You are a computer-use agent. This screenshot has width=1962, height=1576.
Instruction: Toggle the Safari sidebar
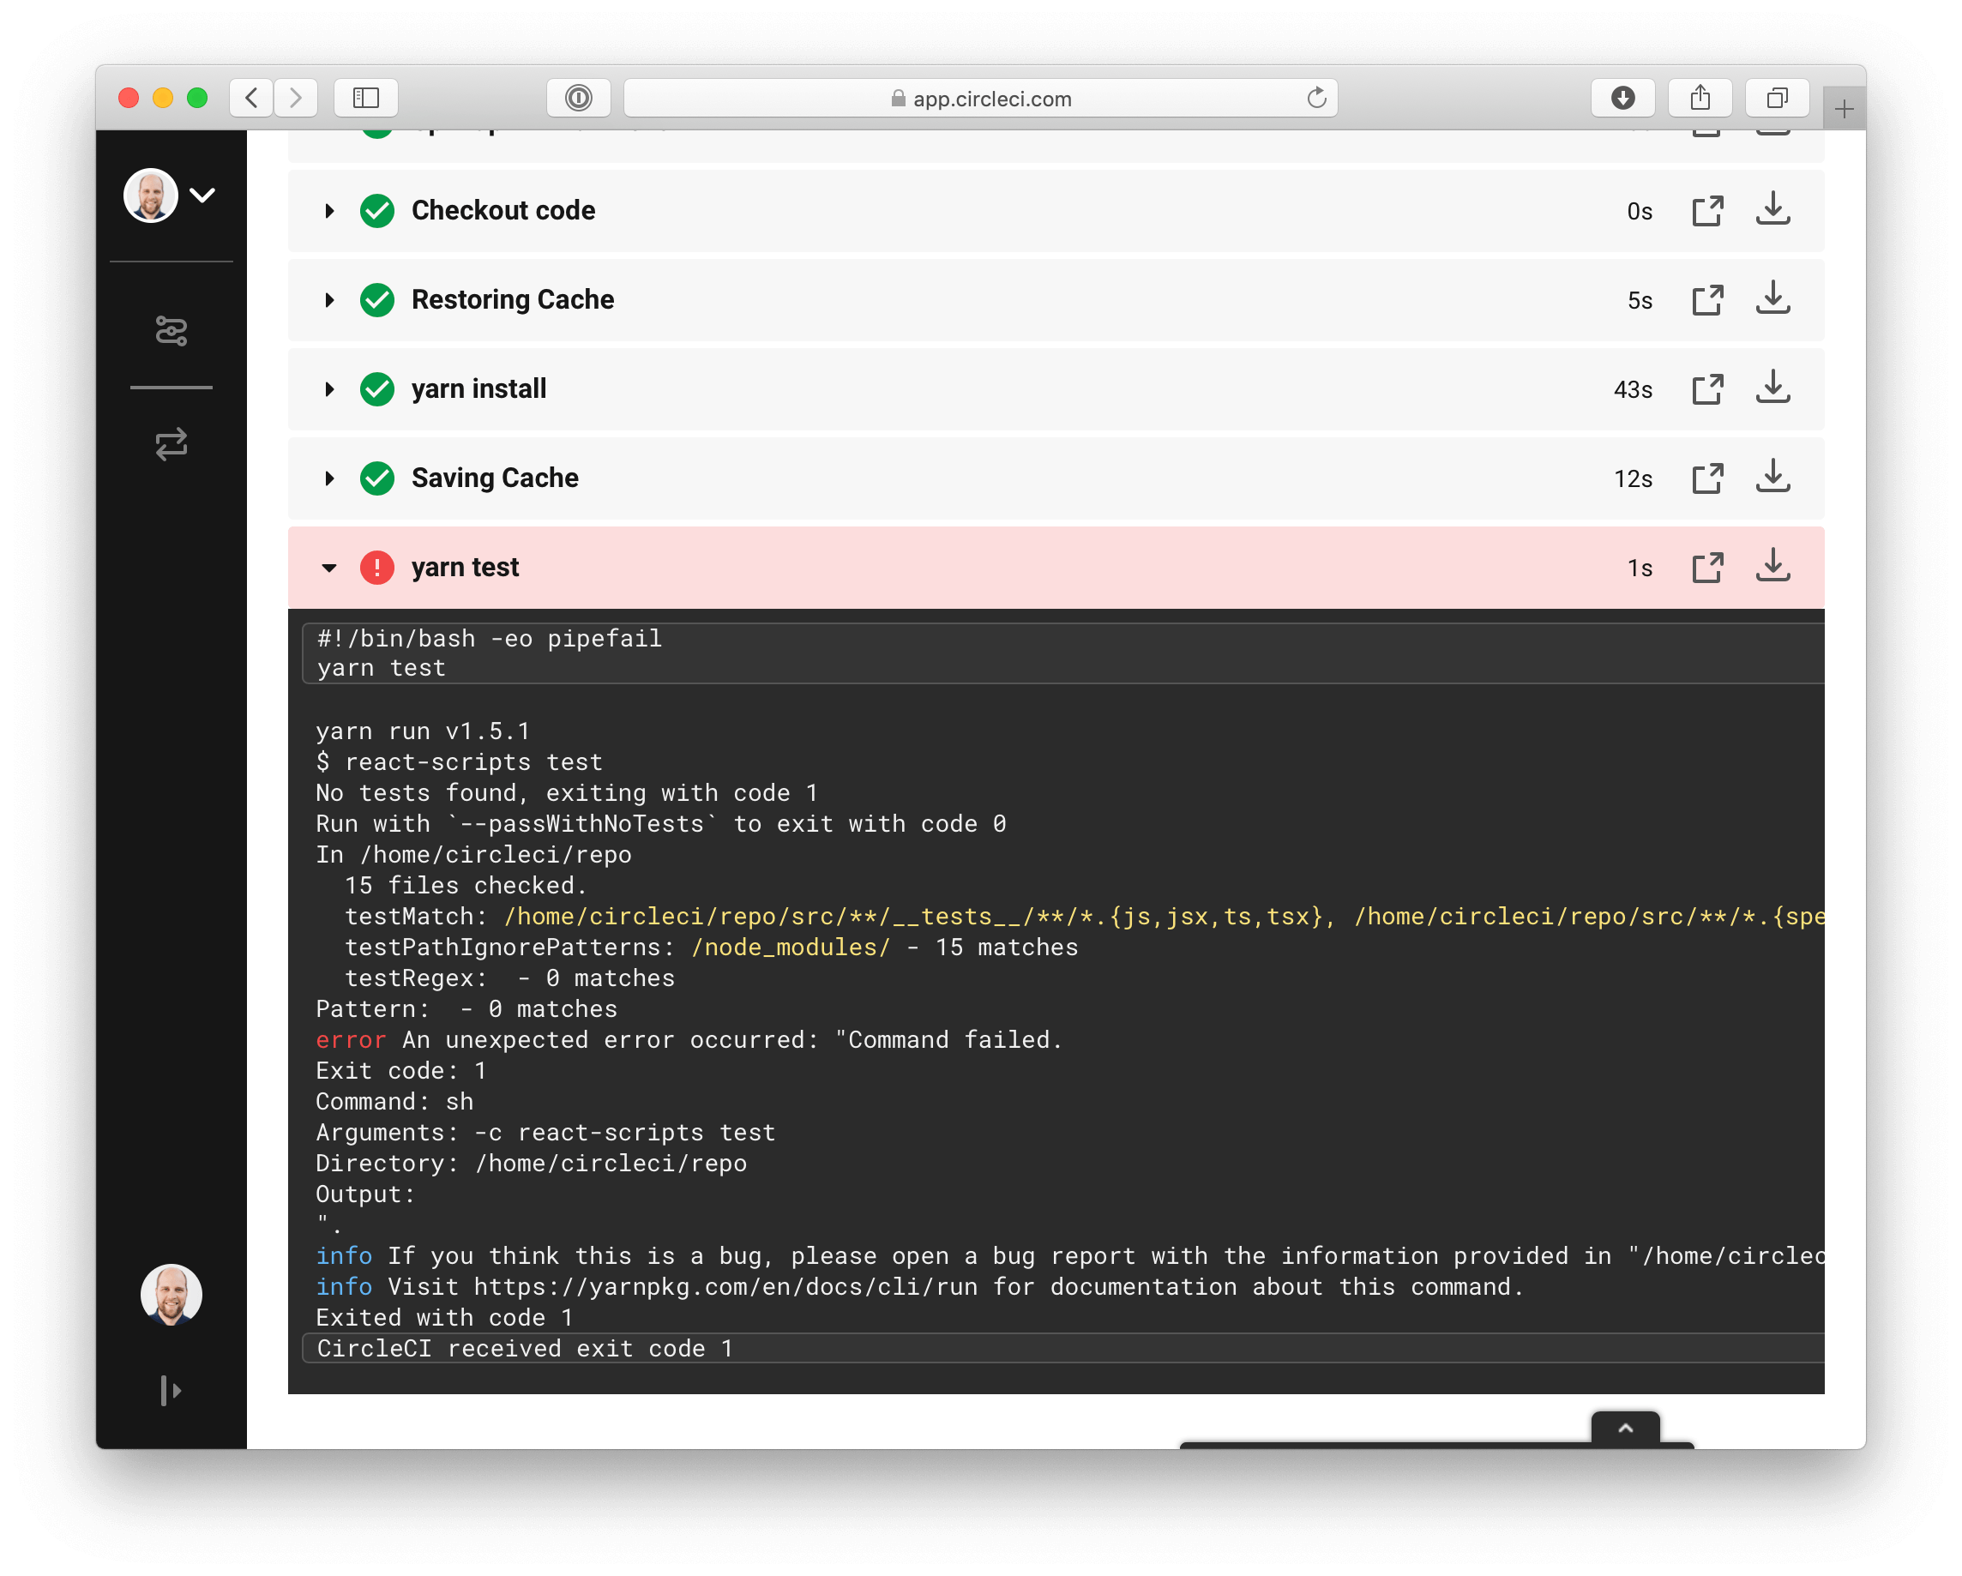(x=366, y=98)
